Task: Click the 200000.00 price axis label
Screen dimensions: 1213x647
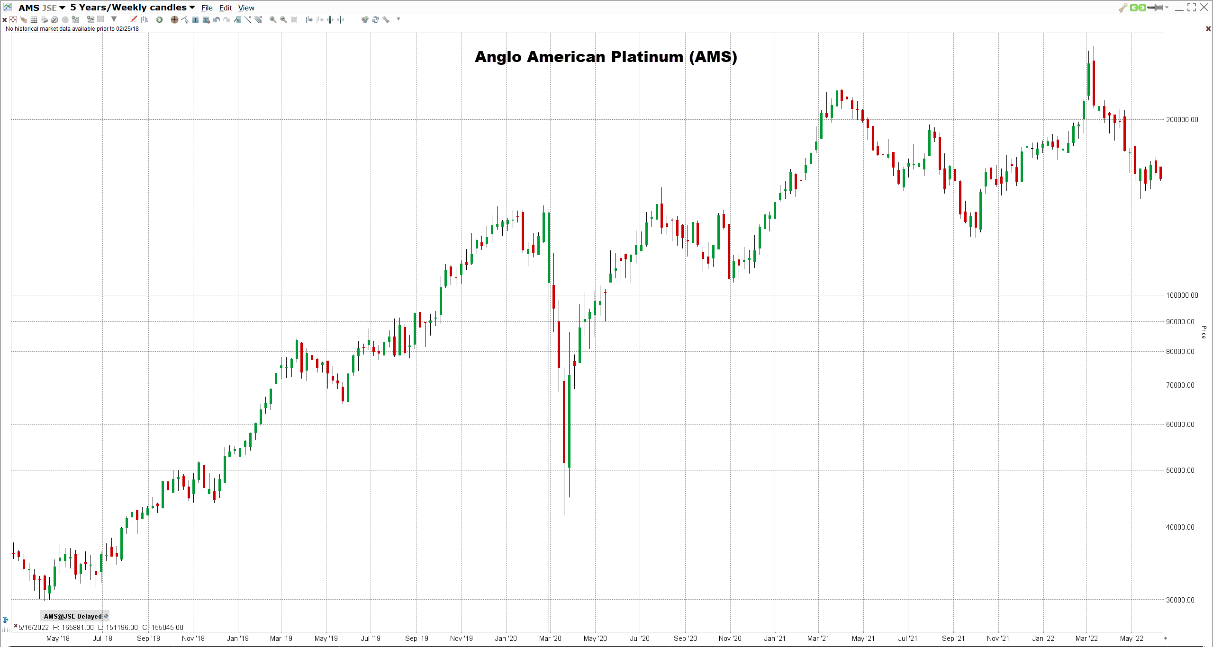Action: click(1182, 119)
